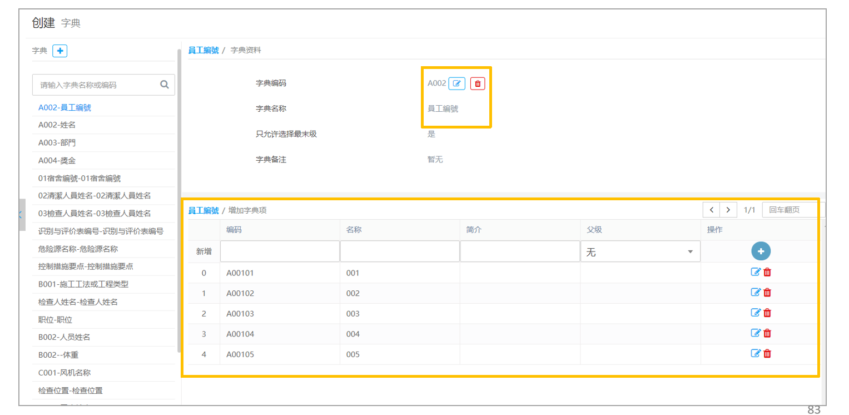Delete the A00105 row item

tap(767, 353)
